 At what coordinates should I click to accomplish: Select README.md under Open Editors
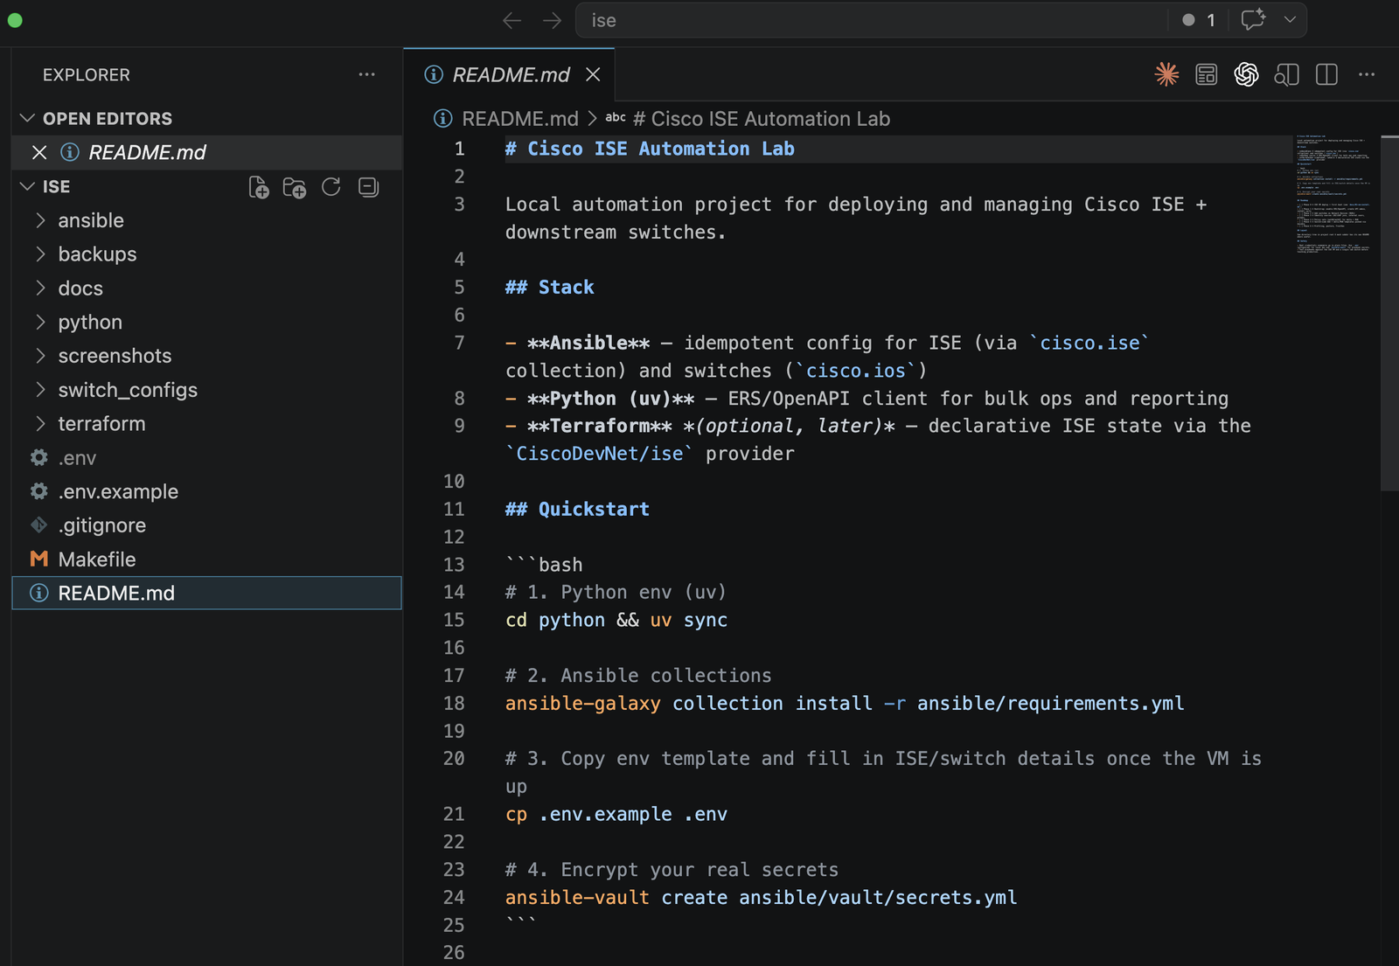click(x=206, y=152)
